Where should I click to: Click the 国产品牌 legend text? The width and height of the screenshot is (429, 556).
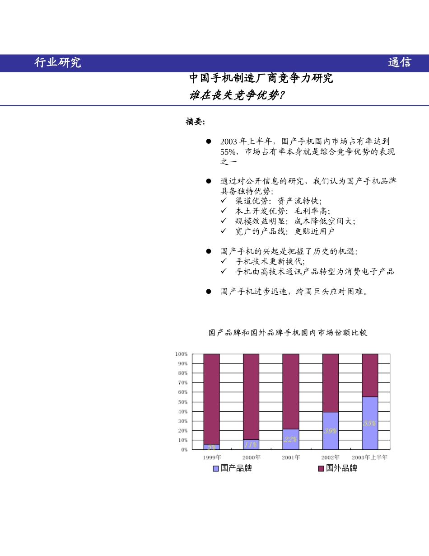click(236, 468)
